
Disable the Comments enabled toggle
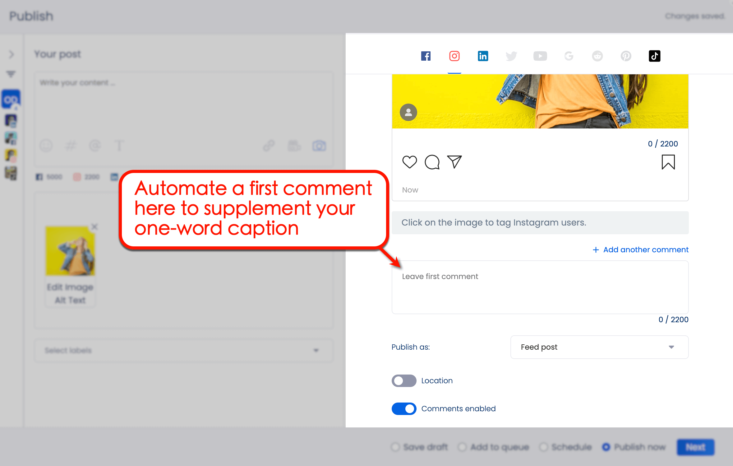(x=404, y=408)
